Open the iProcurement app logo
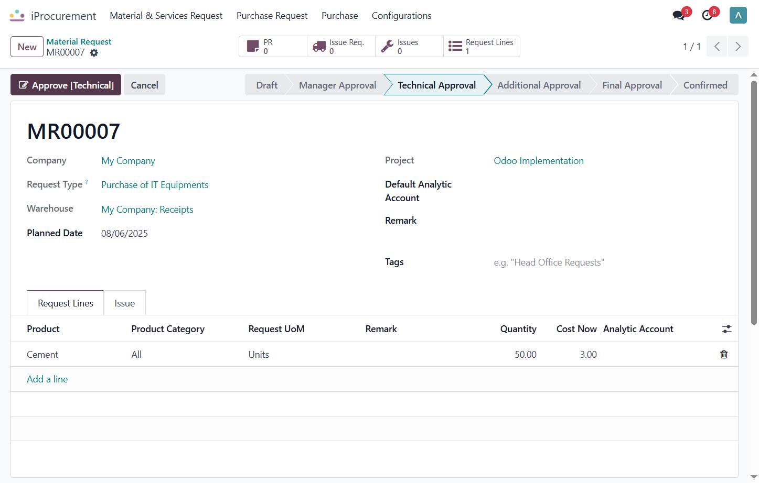The width and height of the screenshot is (759, 483). pos(17,16)
